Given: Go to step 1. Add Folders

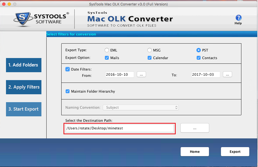Looking at the screenshot, I should [24, 65].
